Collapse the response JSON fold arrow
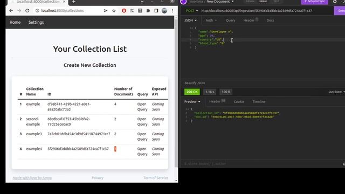The image size is (345, 194). (x=189, y=109)
